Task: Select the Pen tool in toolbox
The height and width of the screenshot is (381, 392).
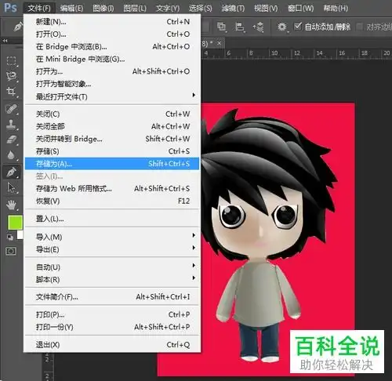Action: (x=11, y=172)
